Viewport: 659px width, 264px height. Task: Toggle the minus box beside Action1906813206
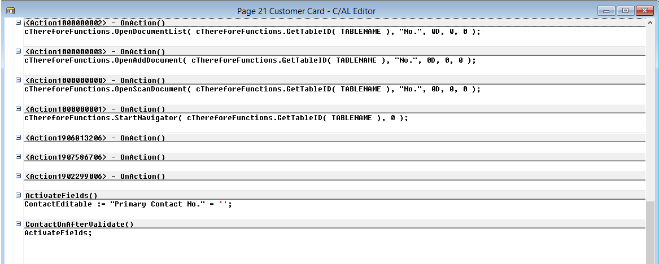tap(19, 138)
